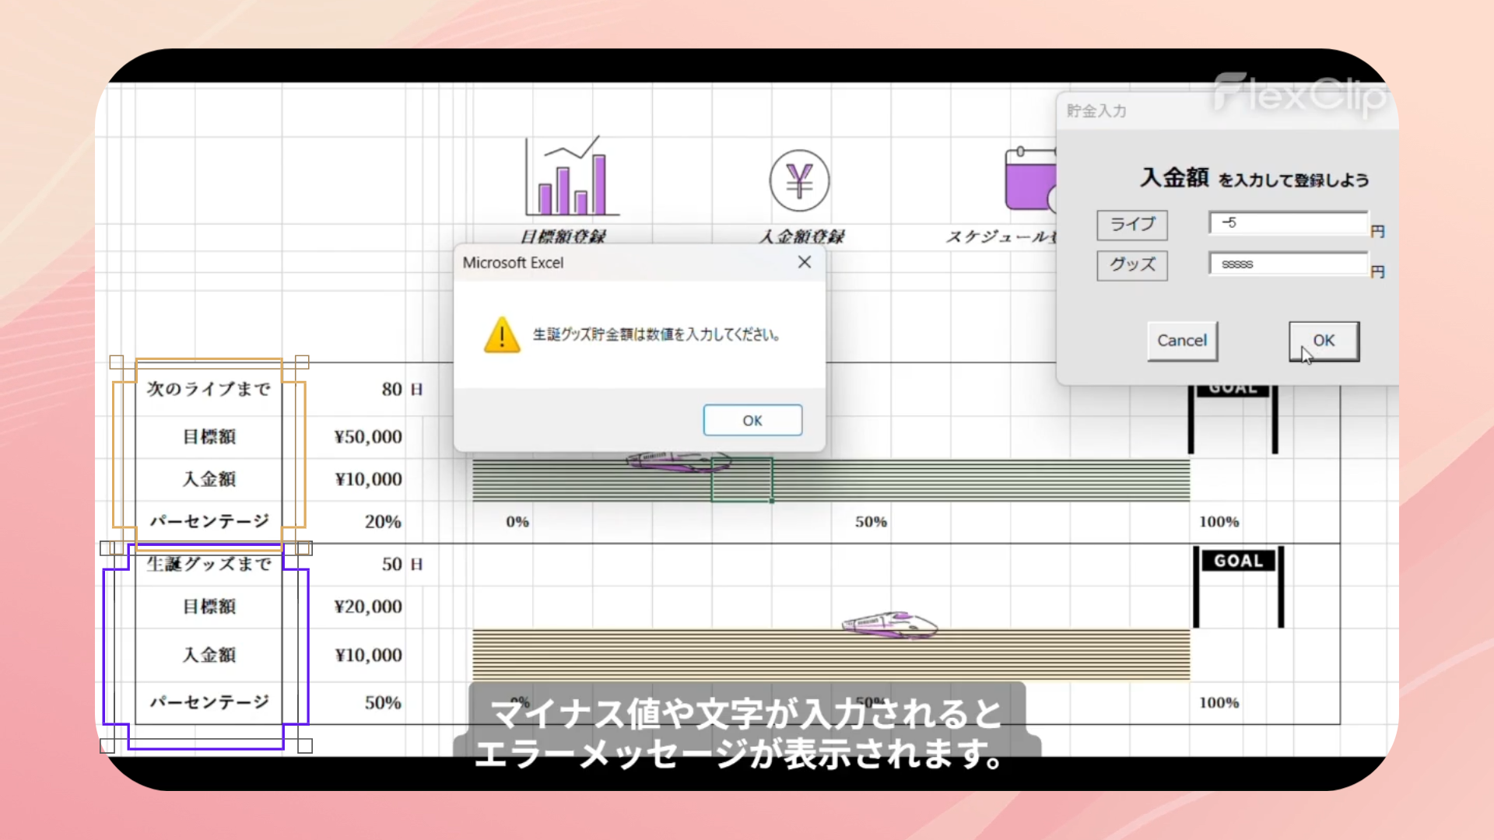
Task: Click the lower bullet train image
Action: (890, 625)
